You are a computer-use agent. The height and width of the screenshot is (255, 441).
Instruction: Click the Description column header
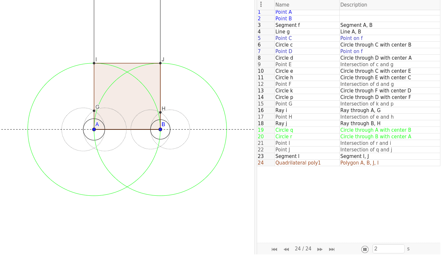point(353,5)
